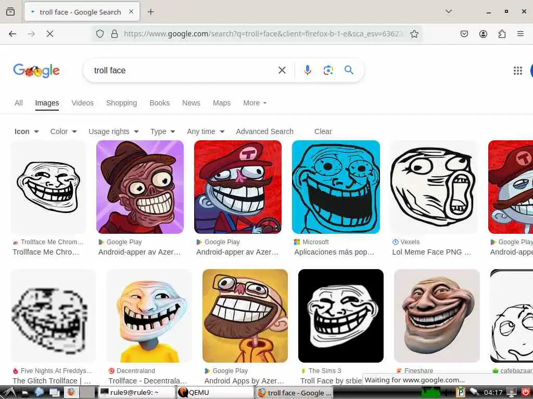Screen dimensions: 533x399
Task: Search by image with Google Lens
Action: (328, 70)
